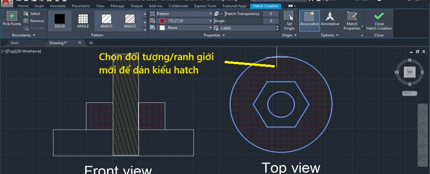430x174 pixels.
Task: Expand the Options panel
Action: pyautogui.click(x=329, y=35)
